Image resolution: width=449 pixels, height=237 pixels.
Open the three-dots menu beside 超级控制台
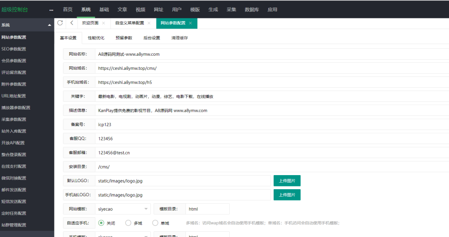click(x=51, y=10)
